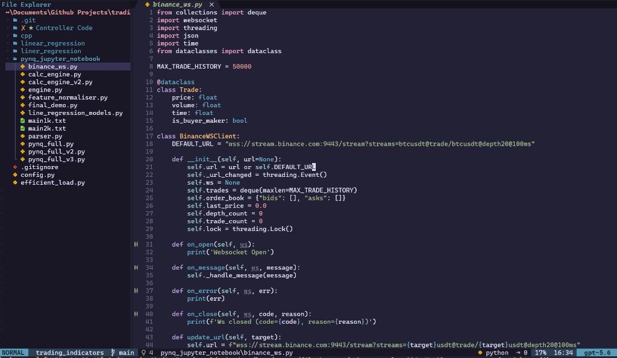Place cursor on import websocket line

[x=187, y=20]
